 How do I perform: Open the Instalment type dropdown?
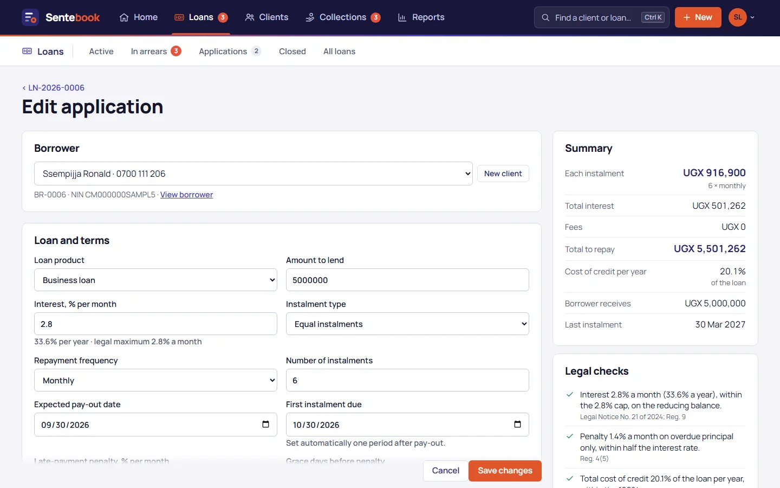[407, 324]
